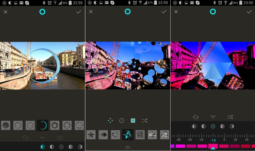Set the ruler slider to the -60 tick

point(190,138)
